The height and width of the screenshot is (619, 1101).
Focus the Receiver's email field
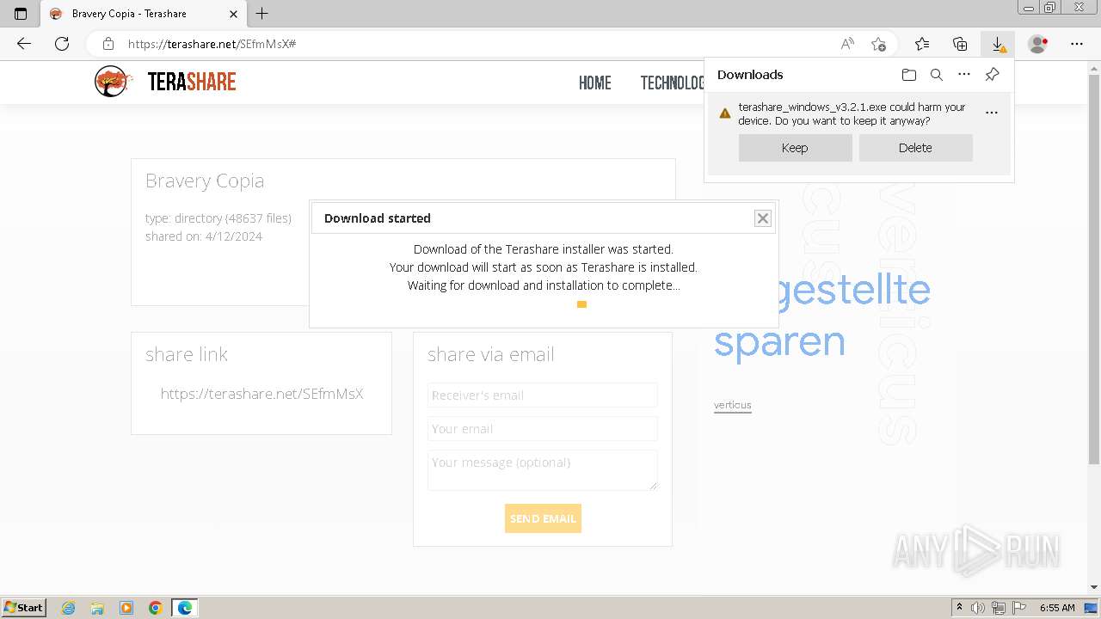pos(543,395)
